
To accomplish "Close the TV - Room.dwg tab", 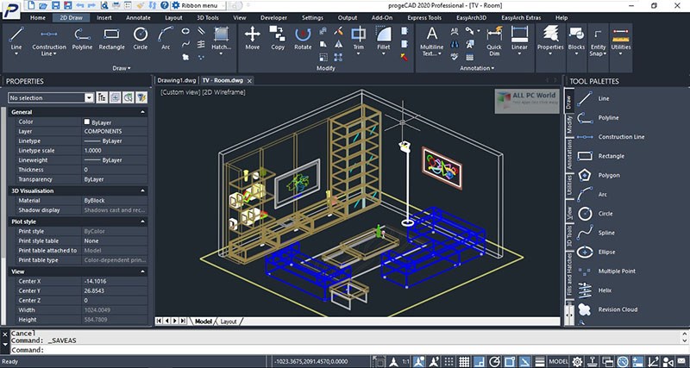I will coord(249,81).
